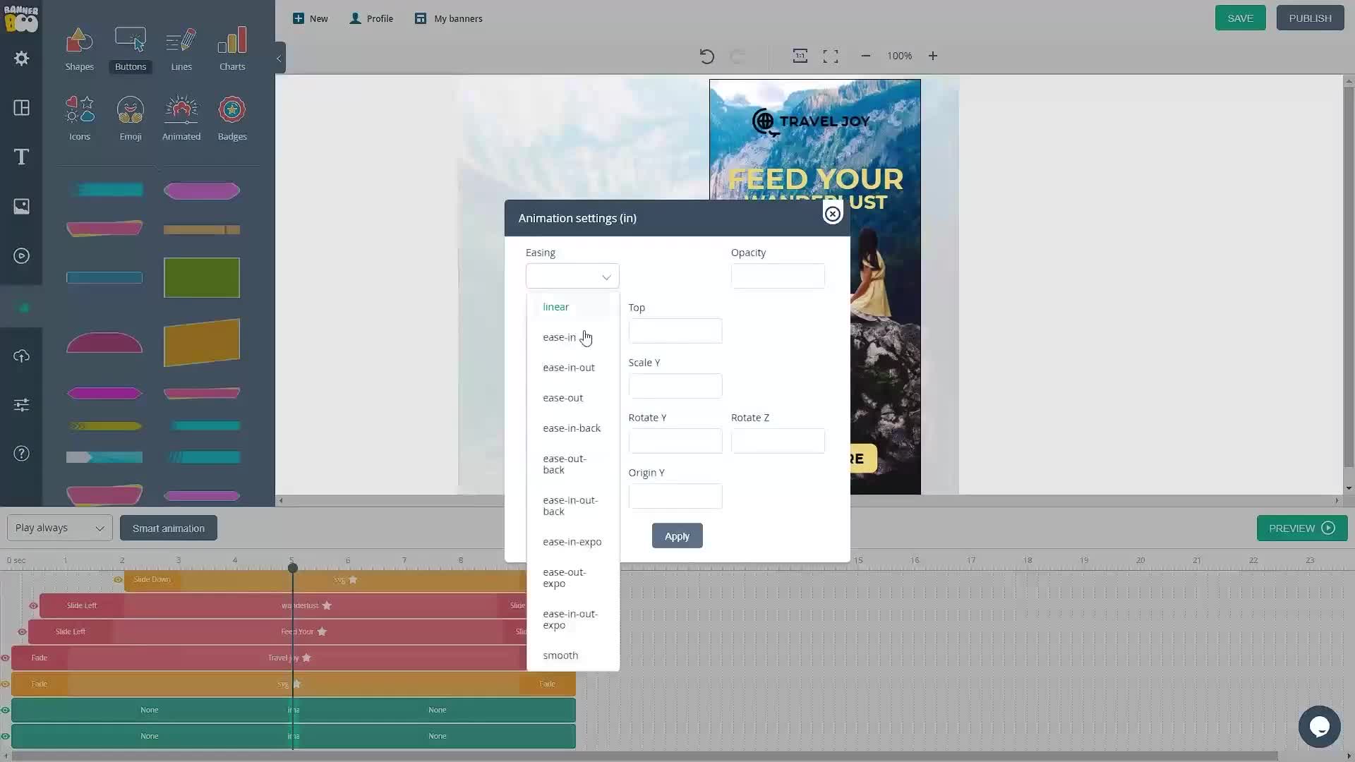
Task: Click the Rotate Z input field
Action: click(778, 441)
